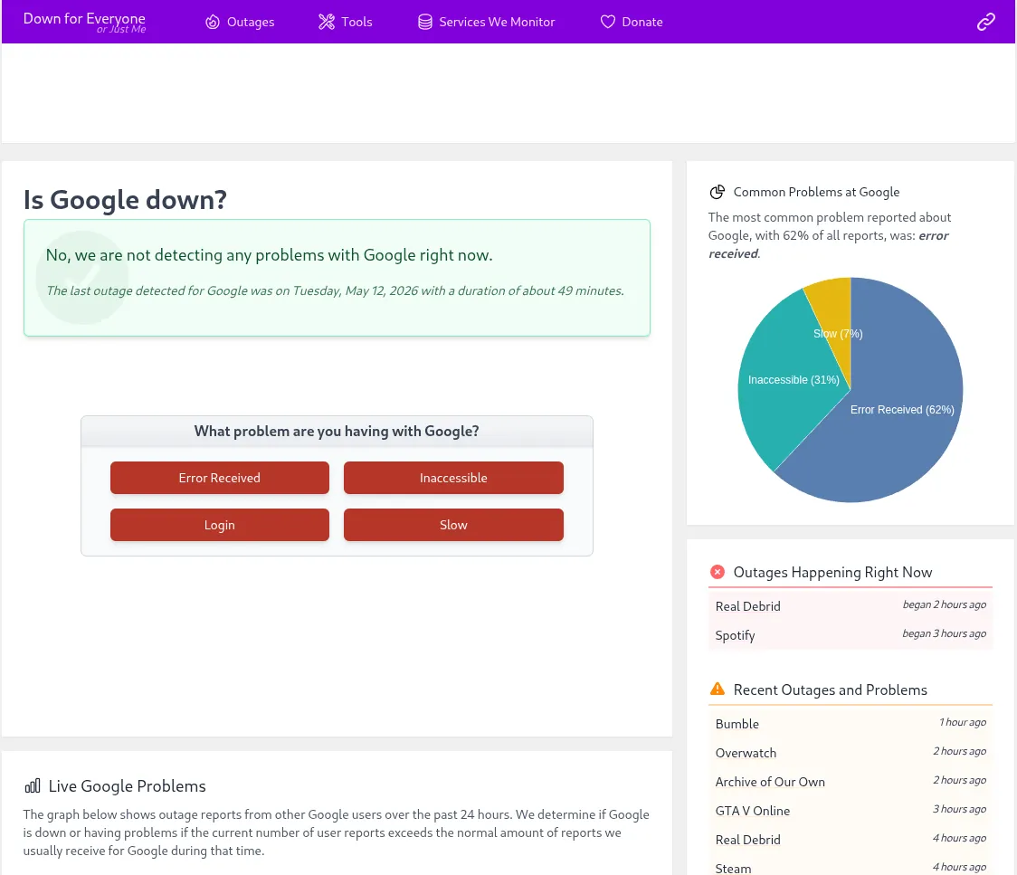Image resolution: width=1017 pixels, height=875 pixels.
Task: Report Error Received problem
Action: 220,478
